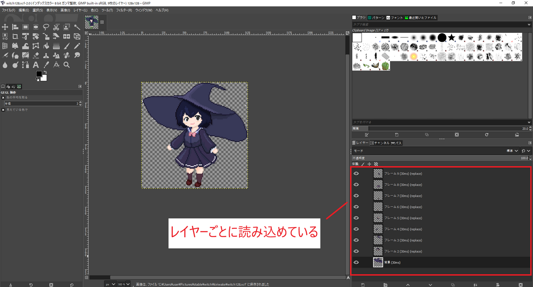Viewport: 533px width, 287px height.
Task: Select the black star brush thumbnail
Action: [452, 37]
